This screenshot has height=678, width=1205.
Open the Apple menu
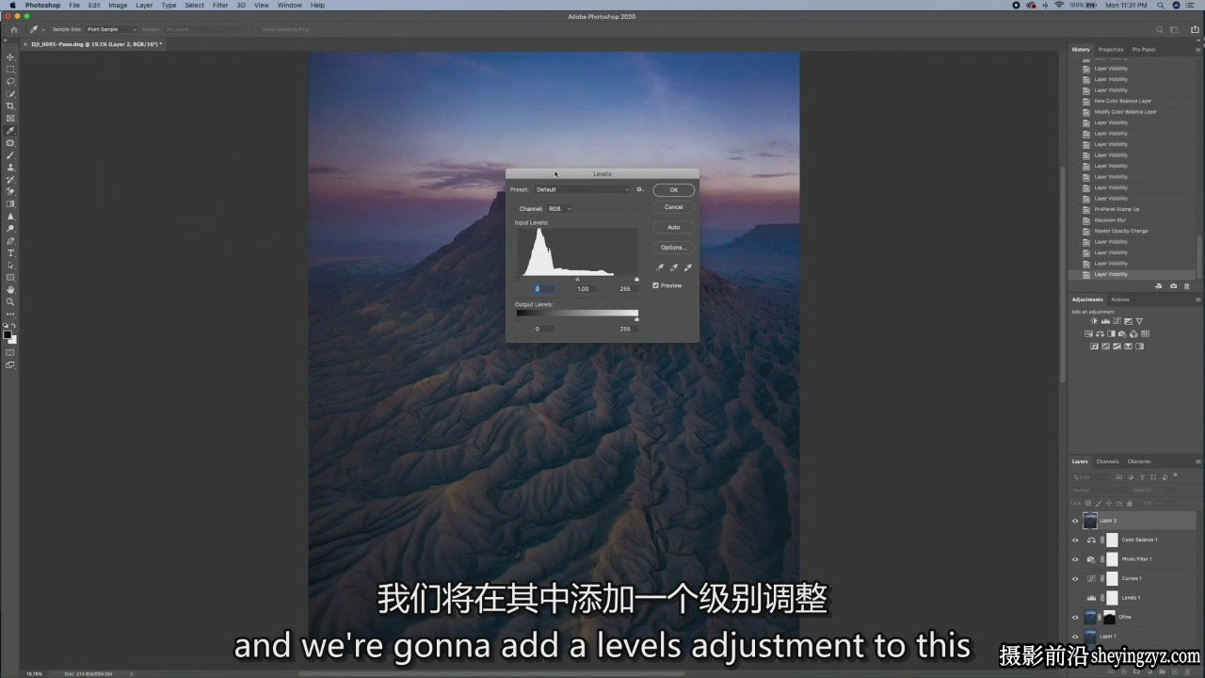(12, 5)
